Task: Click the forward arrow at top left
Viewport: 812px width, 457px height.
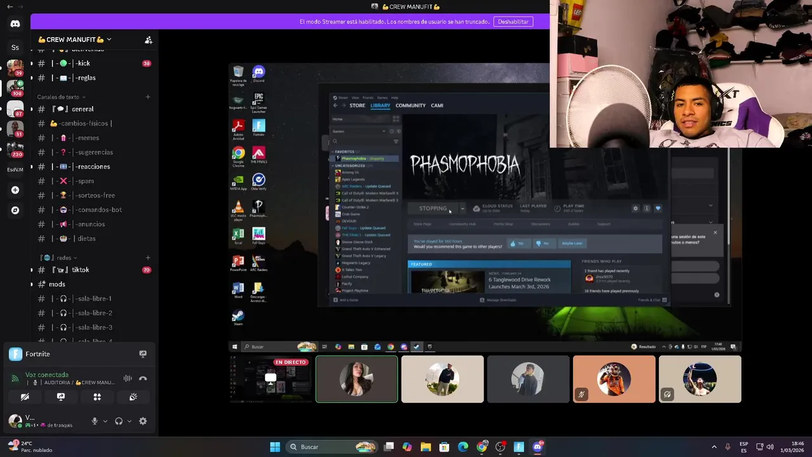Action: (21, 6)
